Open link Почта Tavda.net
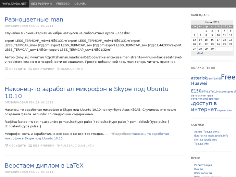Screen dimensions: 236x177 [205, 140]
